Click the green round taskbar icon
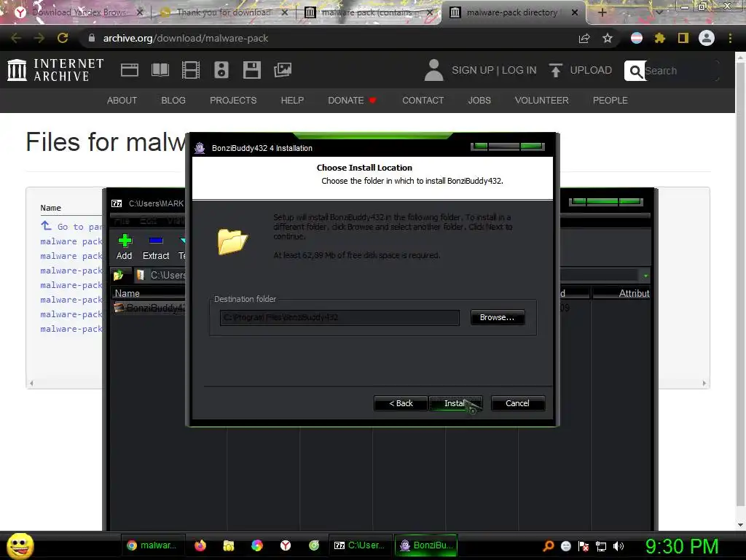Screen dimensions: 746x560 pos(314,545)
